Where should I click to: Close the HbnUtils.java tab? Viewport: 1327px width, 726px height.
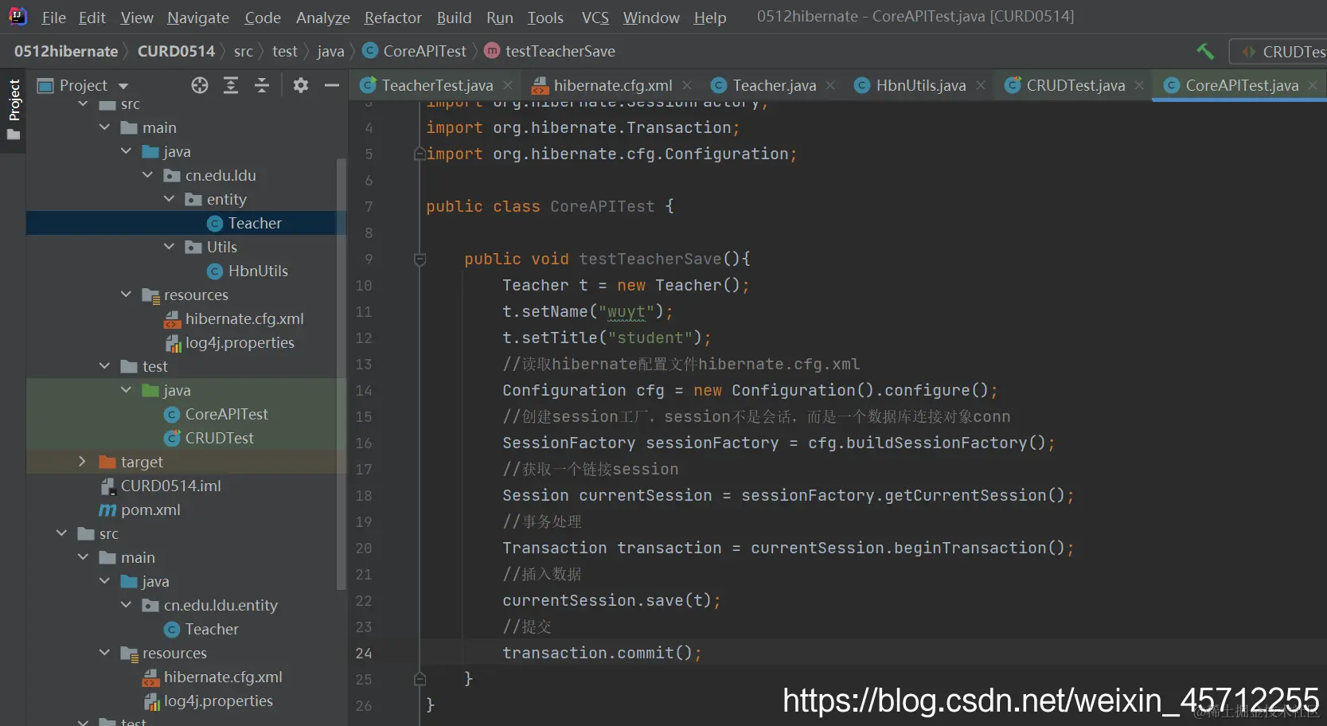point(981,85)
